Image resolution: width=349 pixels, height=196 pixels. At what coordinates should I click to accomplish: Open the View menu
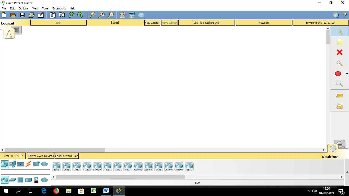pos(35,8)
